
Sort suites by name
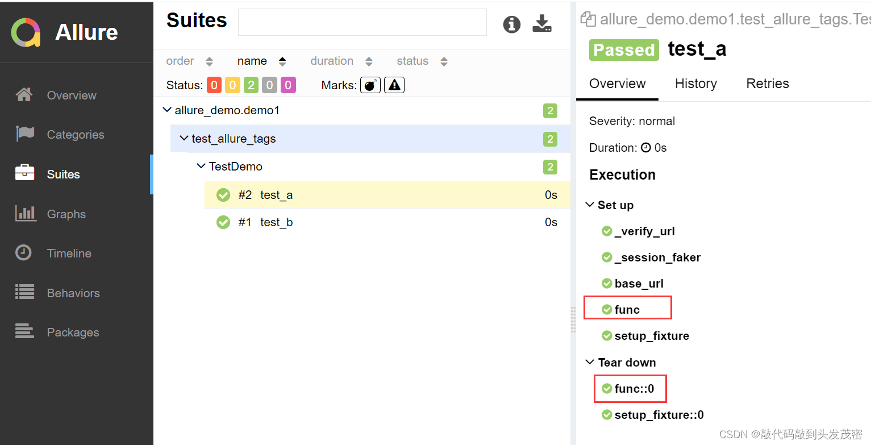[x=262, y=61]
